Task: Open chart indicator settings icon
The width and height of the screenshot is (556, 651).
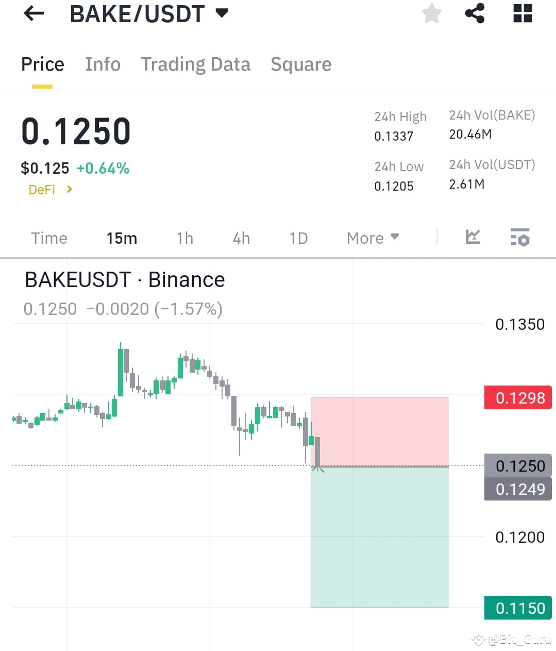Action: (520, 238)
